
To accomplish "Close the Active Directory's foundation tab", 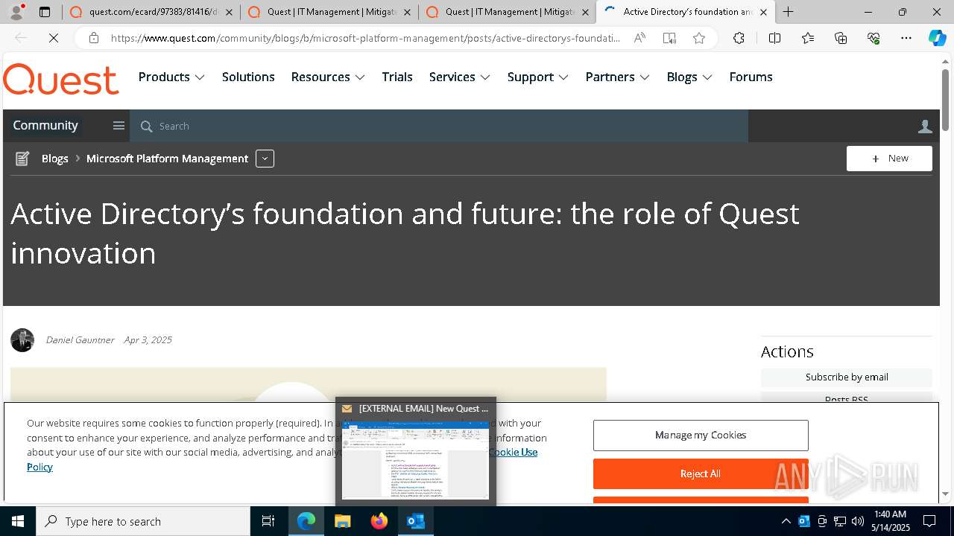I will [x=763, y=12].
